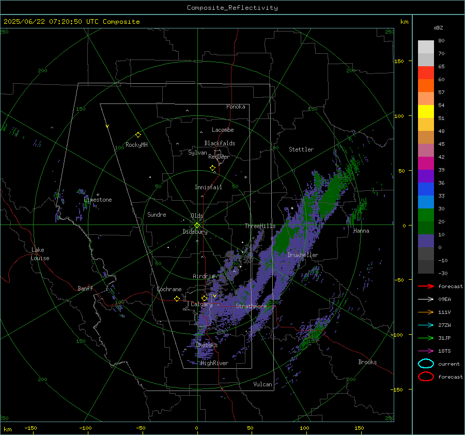The width and height of the screenshot is (465, 435).
Task: Select the light blue swatch beside 33 label
Action: pyautogui.click(x=426, y=202)
